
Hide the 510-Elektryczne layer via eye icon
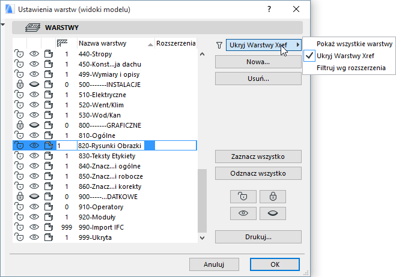pos(34,94)
